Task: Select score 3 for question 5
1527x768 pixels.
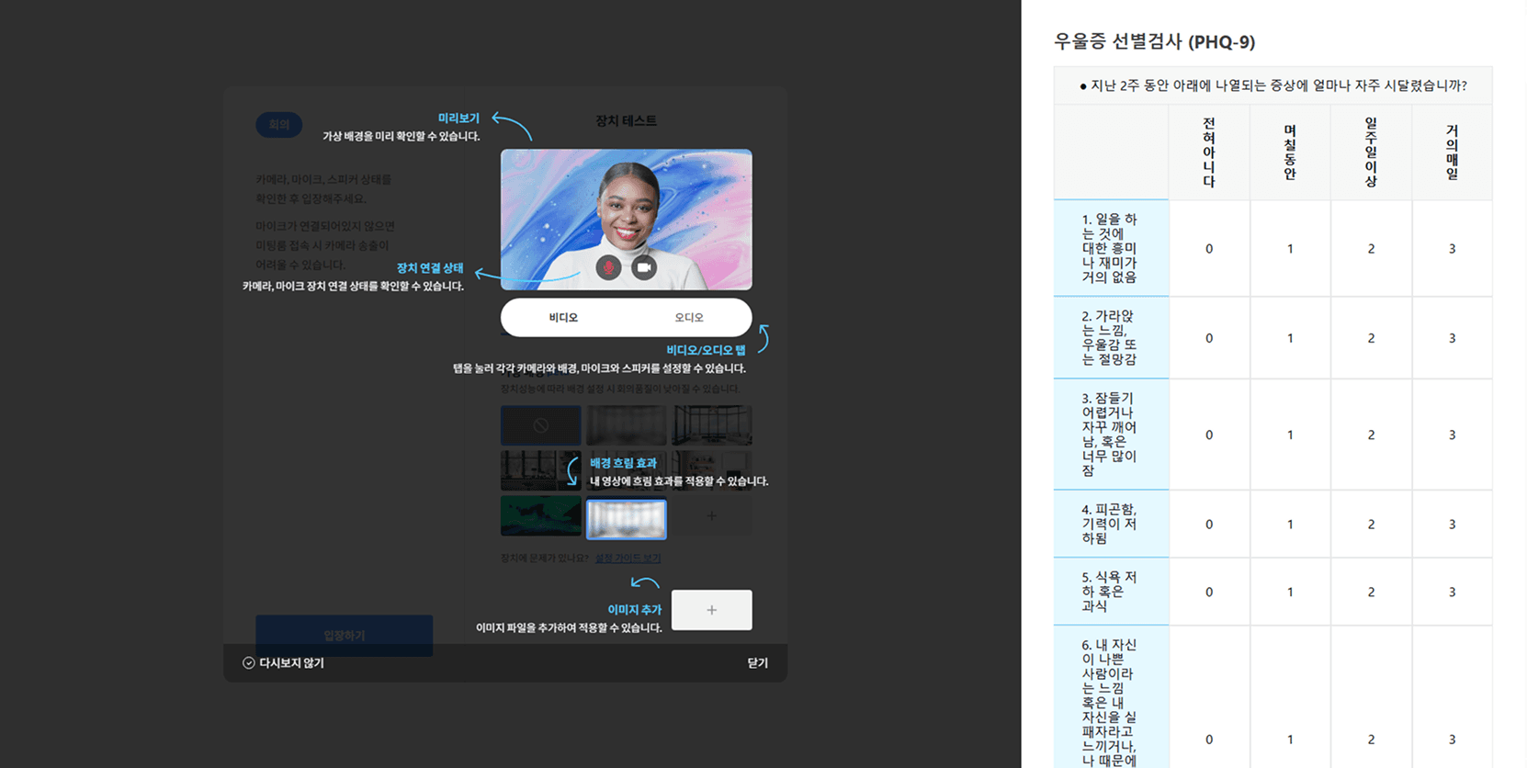Action: [1452, 593]
